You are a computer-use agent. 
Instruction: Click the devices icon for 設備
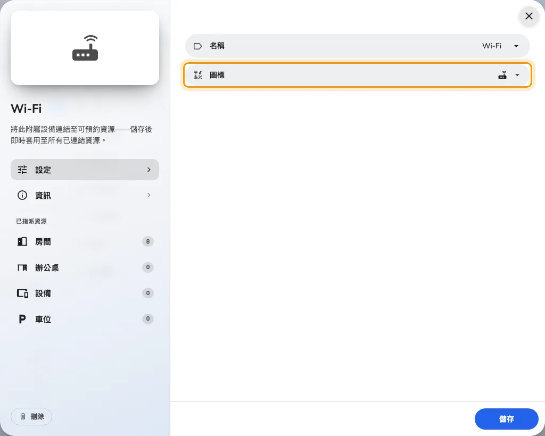pos(22,294)
